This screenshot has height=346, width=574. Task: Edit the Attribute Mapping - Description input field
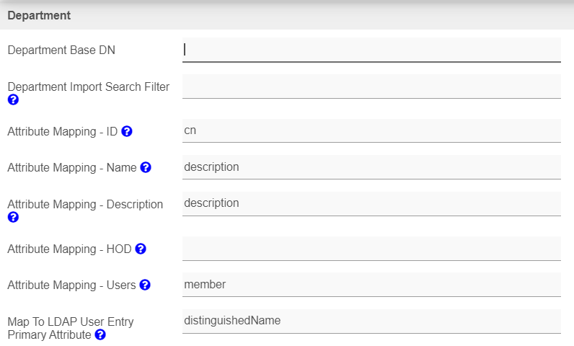371,203
